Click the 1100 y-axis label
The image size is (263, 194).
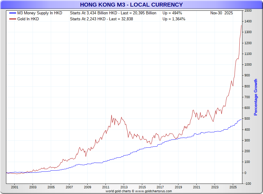(248, 54)
